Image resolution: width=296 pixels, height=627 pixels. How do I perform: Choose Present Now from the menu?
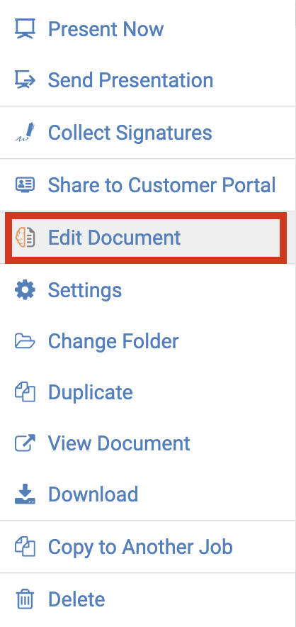(x=148, y=29)
